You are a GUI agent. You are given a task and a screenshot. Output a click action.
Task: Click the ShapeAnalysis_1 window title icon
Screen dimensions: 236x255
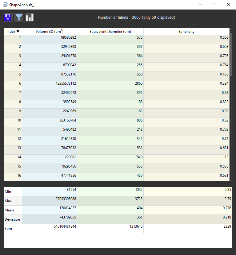pyautogui.click(x=5, y=5)
